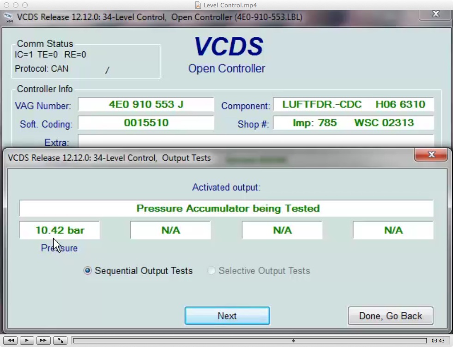Click the Open Controller subtitle text
The height and width of the screenshot is (347, 453).
[x=227, y=69]
